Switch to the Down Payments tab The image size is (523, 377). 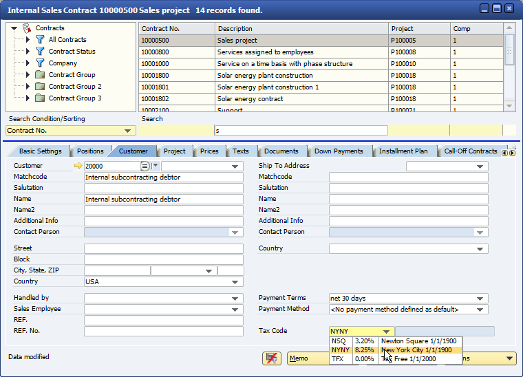tap(339, 151)
